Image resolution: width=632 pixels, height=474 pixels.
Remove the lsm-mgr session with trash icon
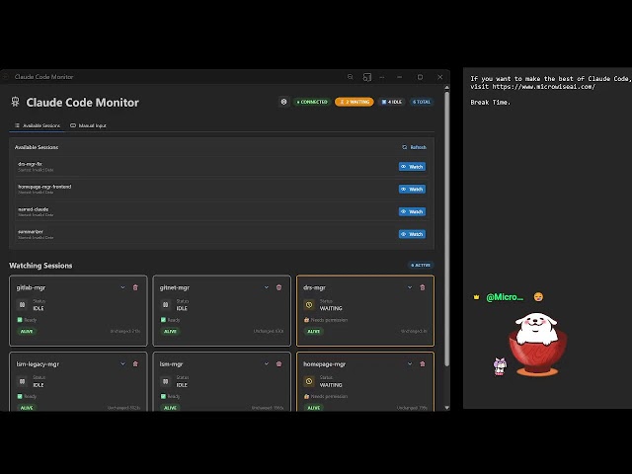278,364
